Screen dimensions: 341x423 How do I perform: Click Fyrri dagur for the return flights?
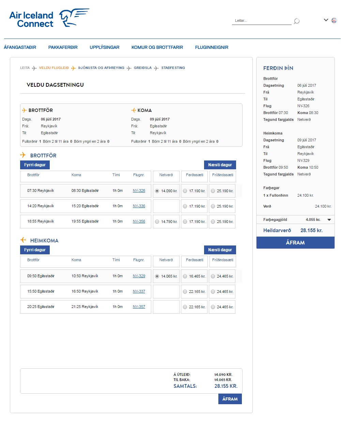[x=35, y=250]
